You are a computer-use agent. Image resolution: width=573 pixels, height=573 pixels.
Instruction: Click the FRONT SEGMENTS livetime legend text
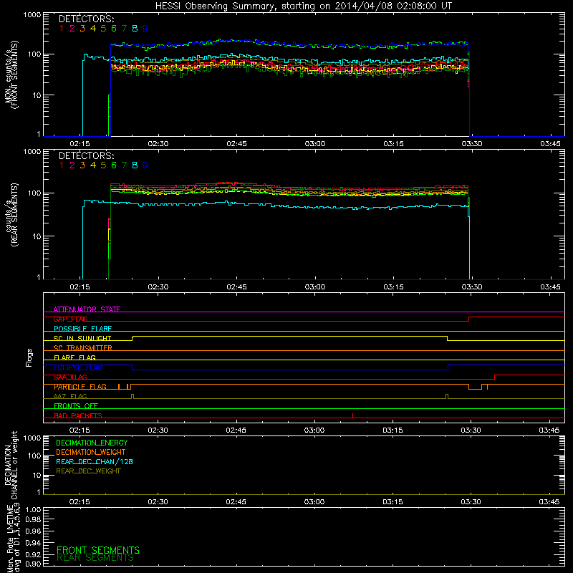click(98, 550)
